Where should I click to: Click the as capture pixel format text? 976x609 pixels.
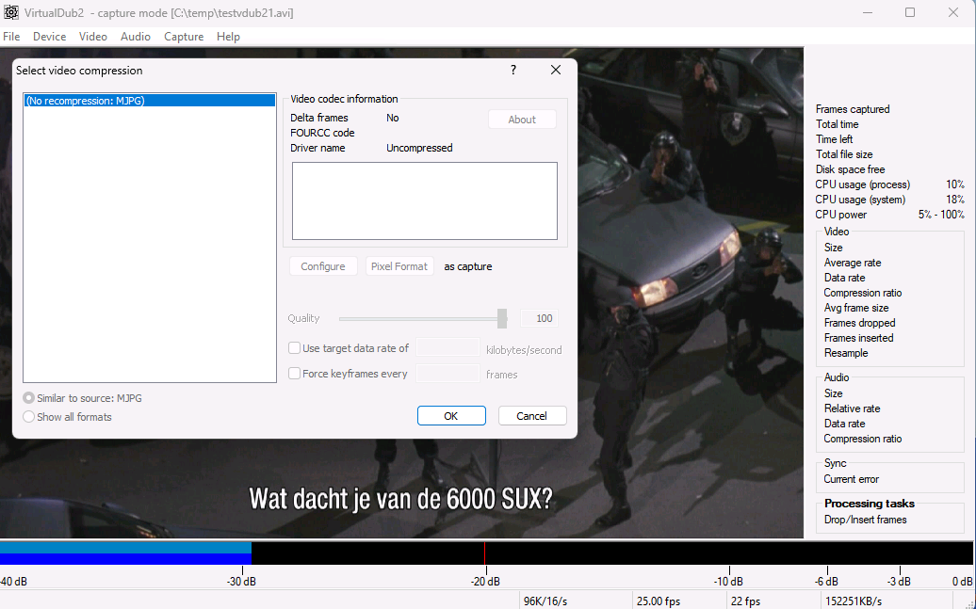[x=468, y=266]
